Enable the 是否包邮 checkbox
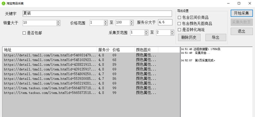255x117 pixels. click(x=24, y=33)
